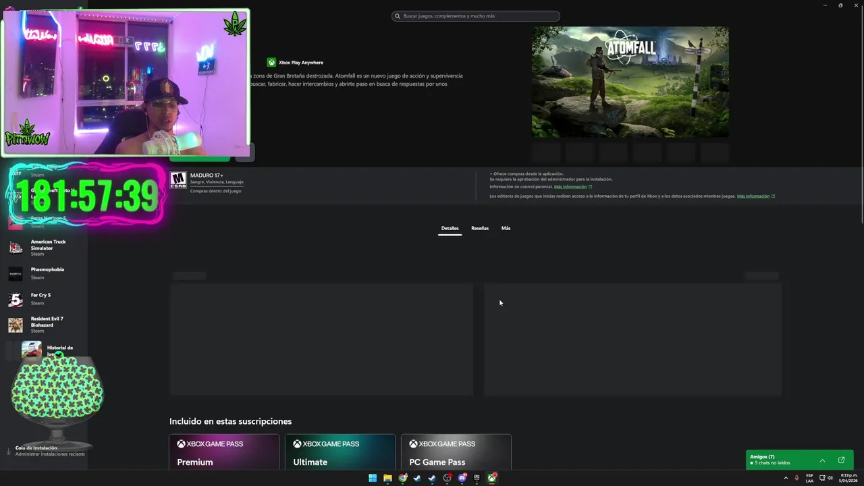Select the Game Pass Ultimate card
Viewport: 864px width, 486px height.
point(340,452)
